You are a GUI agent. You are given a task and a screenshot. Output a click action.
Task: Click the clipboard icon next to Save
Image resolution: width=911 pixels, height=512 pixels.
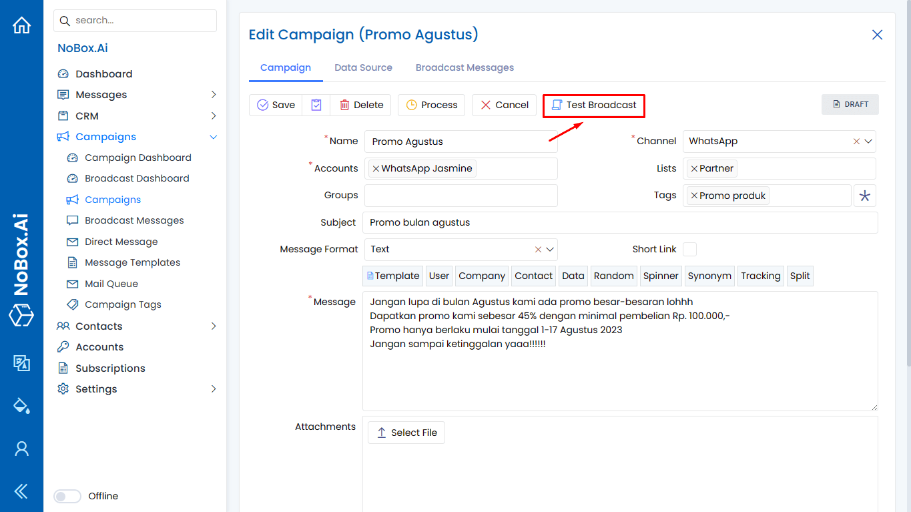click(x=316, y=105)
